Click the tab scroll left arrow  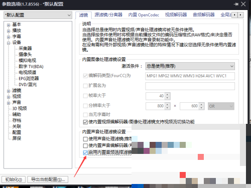click(x=235, y=15)
